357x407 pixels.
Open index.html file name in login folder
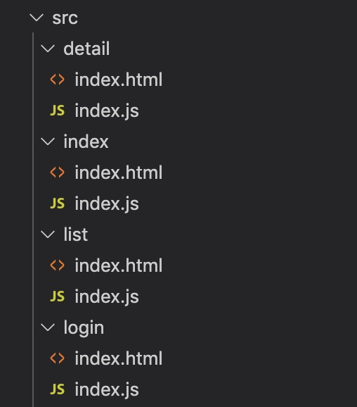119,358
